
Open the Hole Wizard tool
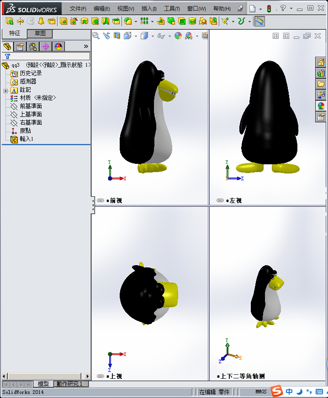click(74, 21)
